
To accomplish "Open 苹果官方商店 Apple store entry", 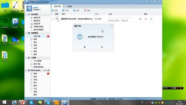I will 38,27.
